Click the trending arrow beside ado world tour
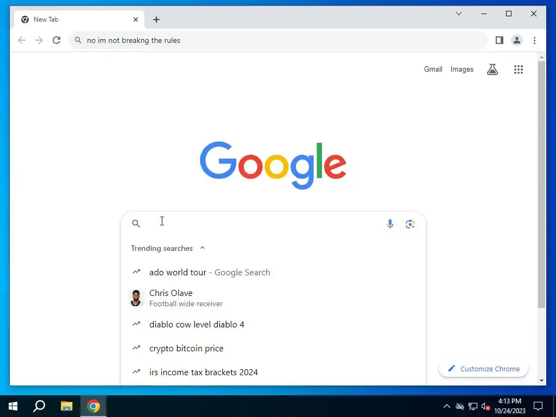Screen dimensions: 556x417 pos(136,272)
